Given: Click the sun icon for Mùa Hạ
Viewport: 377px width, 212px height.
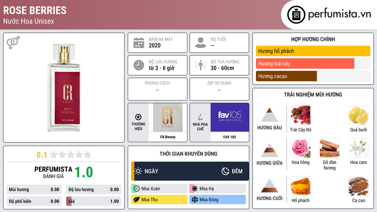Looking at the screenshot, I should coord(195,189).
